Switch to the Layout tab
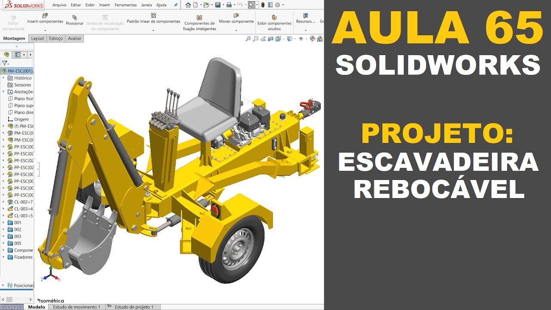Screen dimensions: 551x310 [37, 38]
